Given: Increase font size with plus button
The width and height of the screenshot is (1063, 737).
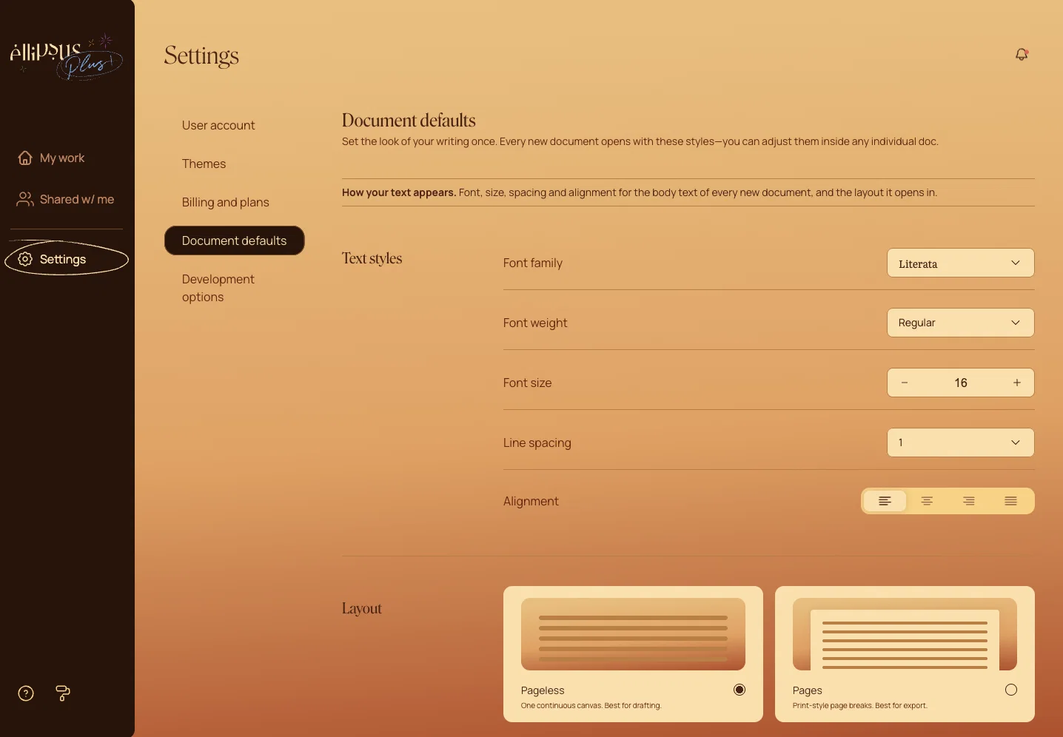Looking at the screenshot, I should pos(1017,383).
